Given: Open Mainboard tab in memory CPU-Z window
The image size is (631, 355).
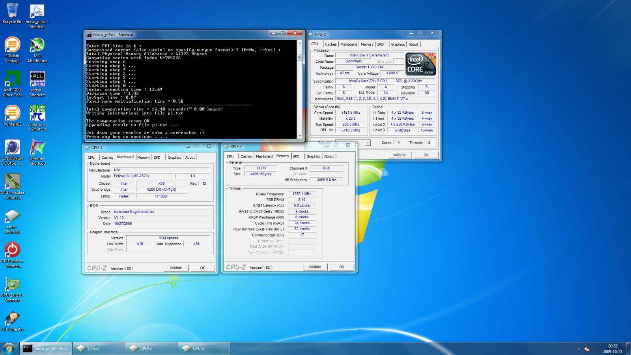Looking at the screenshot, I should 264,156.
